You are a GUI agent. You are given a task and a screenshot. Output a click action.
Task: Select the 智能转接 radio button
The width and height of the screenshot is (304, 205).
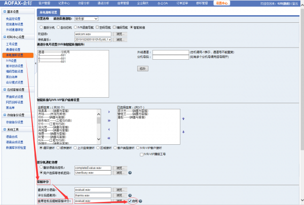click(x=132, y=27)
